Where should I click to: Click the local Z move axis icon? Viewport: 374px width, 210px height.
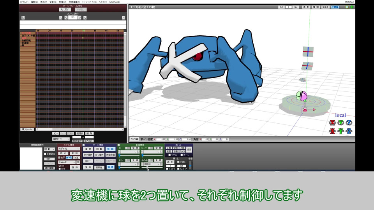(x=349, y=131)
